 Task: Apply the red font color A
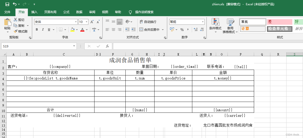[x=82, y=30]
